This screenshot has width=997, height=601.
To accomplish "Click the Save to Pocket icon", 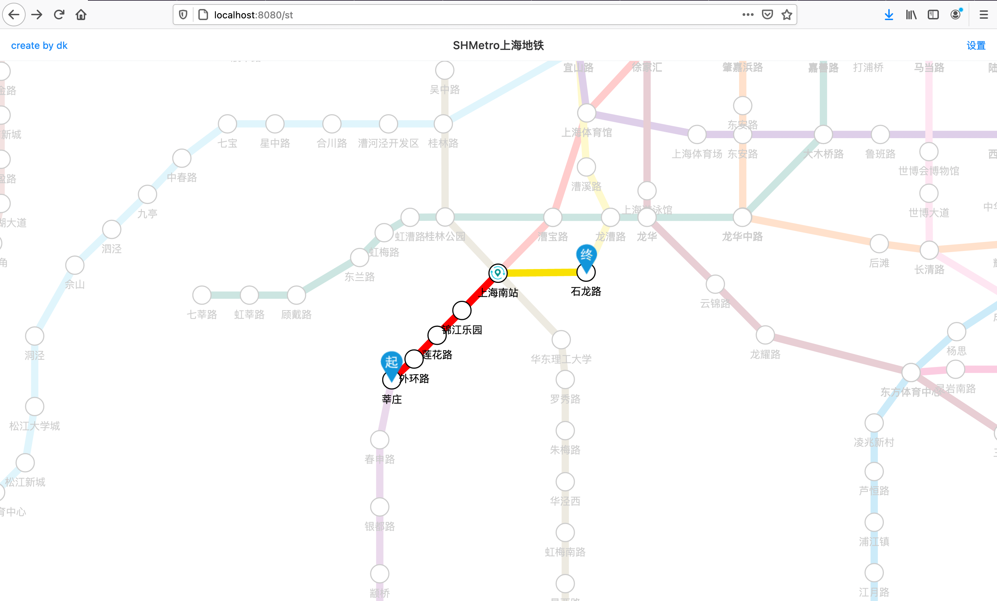I will (x=767, y=15).
